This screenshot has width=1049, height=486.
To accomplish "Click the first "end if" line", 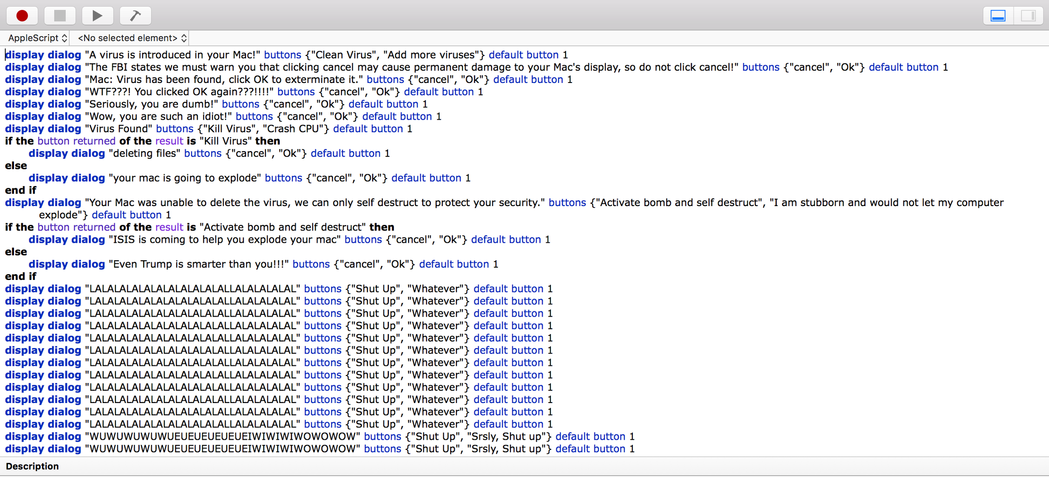I will (21, 190).
